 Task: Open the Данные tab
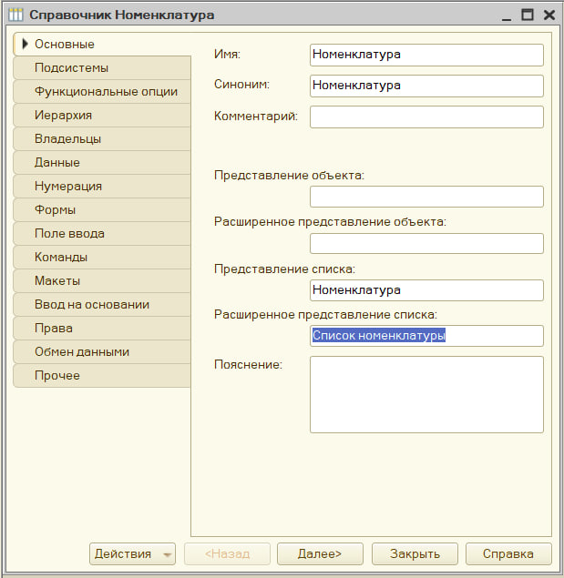102,162
